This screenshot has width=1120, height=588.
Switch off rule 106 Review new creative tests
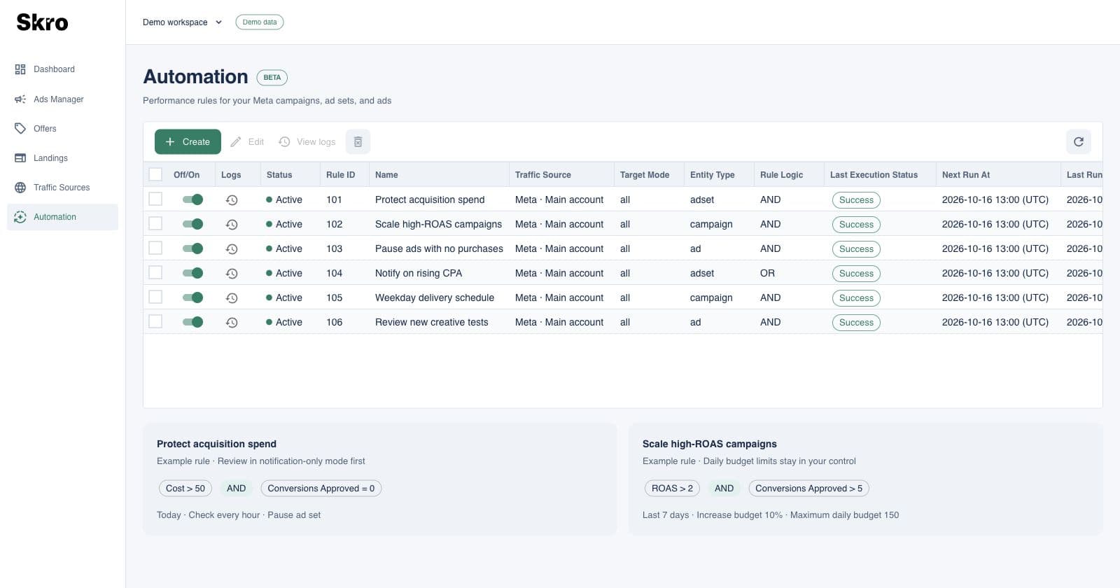coord(192,322)
